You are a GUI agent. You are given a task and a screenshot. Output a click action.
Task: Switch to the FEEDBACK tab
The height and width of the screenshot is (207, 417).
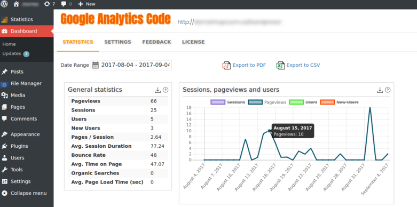156,42
